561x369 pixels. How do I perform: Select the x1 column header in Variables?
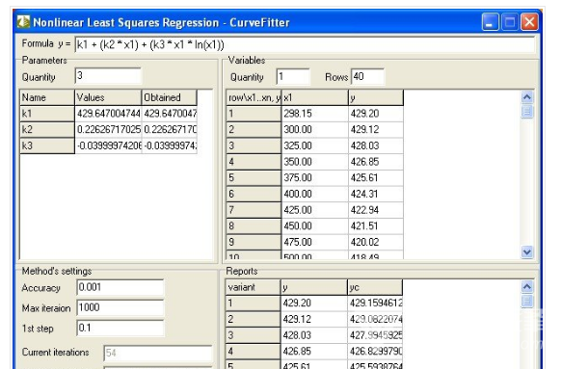[315, 97]
